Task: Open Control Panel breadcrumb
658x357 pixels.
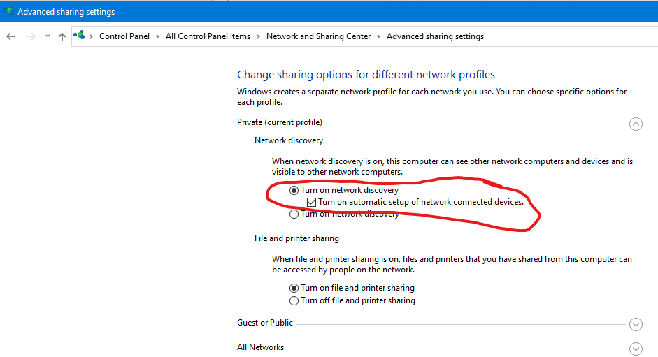Action: [124, 36]
